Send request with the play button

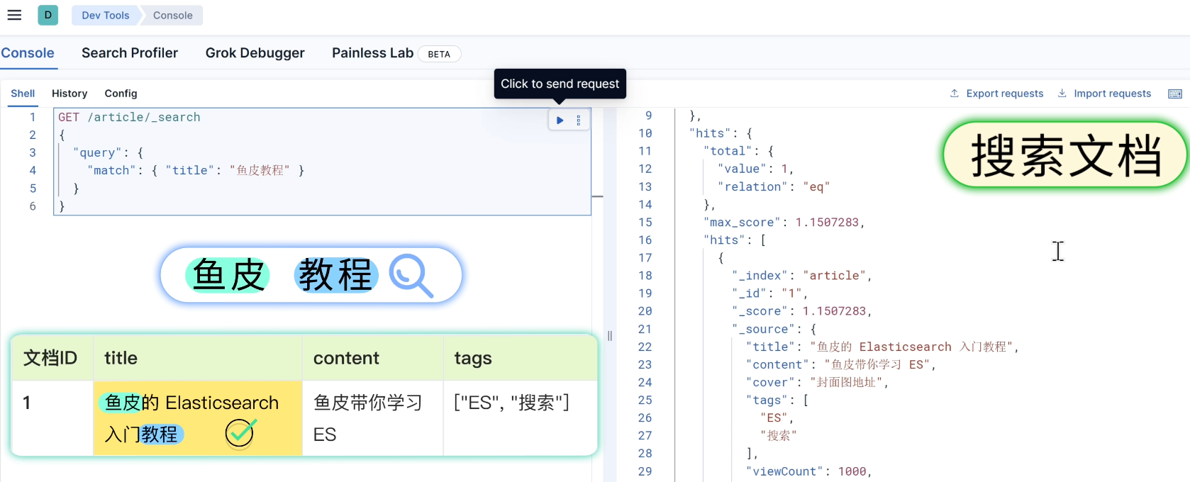560,120
